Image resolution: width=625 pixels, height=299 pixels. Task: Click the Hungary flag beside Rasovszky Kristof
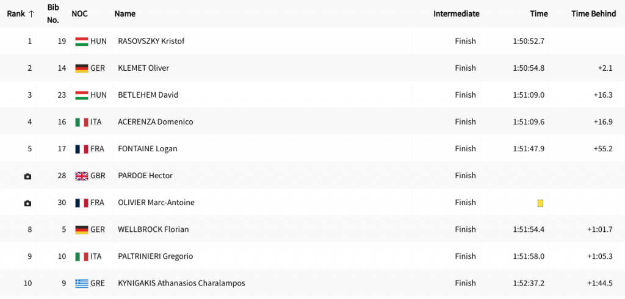[82, 41]
